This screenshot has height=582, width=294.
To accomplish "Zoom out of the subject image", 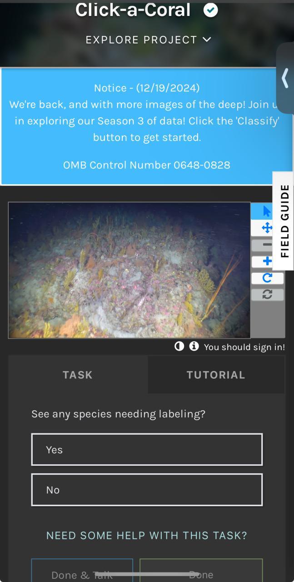I will click(267, 245).
